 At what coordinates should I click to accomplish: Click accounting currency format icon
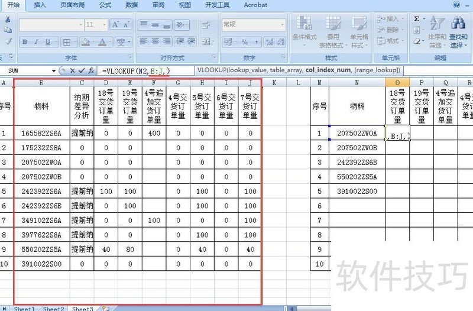[228, 42]
